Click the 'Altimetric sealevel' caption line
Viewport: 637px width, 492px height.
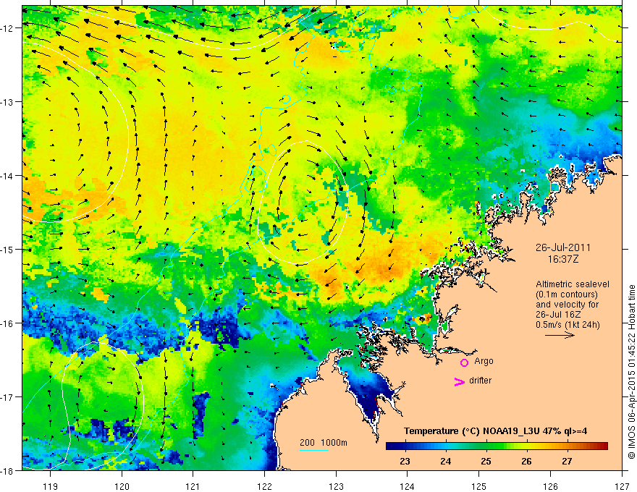(573, 284)
